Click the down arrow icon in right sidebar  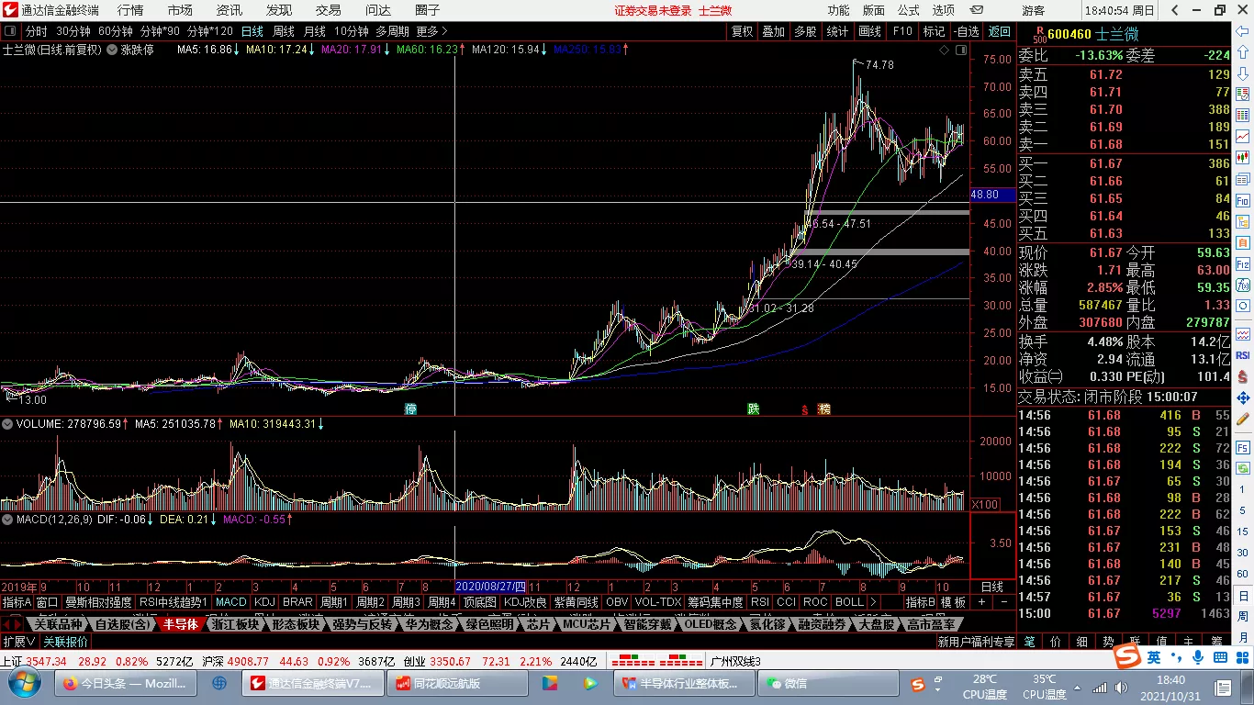(x=1243, y=73)
